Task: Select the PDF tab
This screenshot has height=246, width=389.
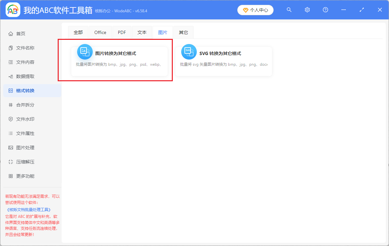Action: pos(122,32)
